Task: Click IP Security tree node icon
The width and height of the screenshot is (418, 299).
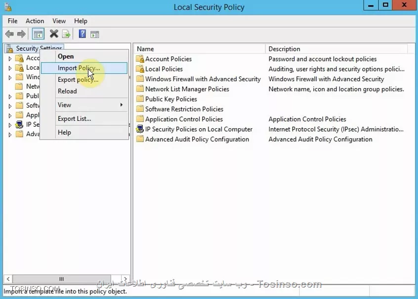Action: (19, 125)
